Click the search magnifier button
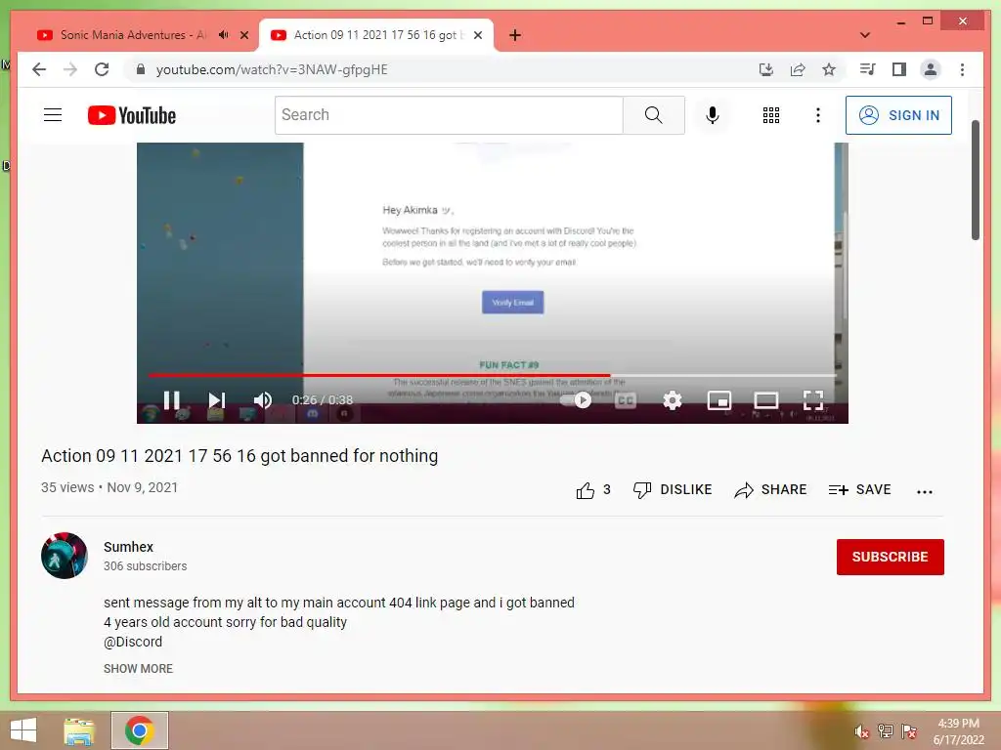 click(x=654, y=115)
